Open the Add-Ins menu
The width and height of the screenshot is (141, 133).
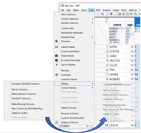tap(133, 10)
